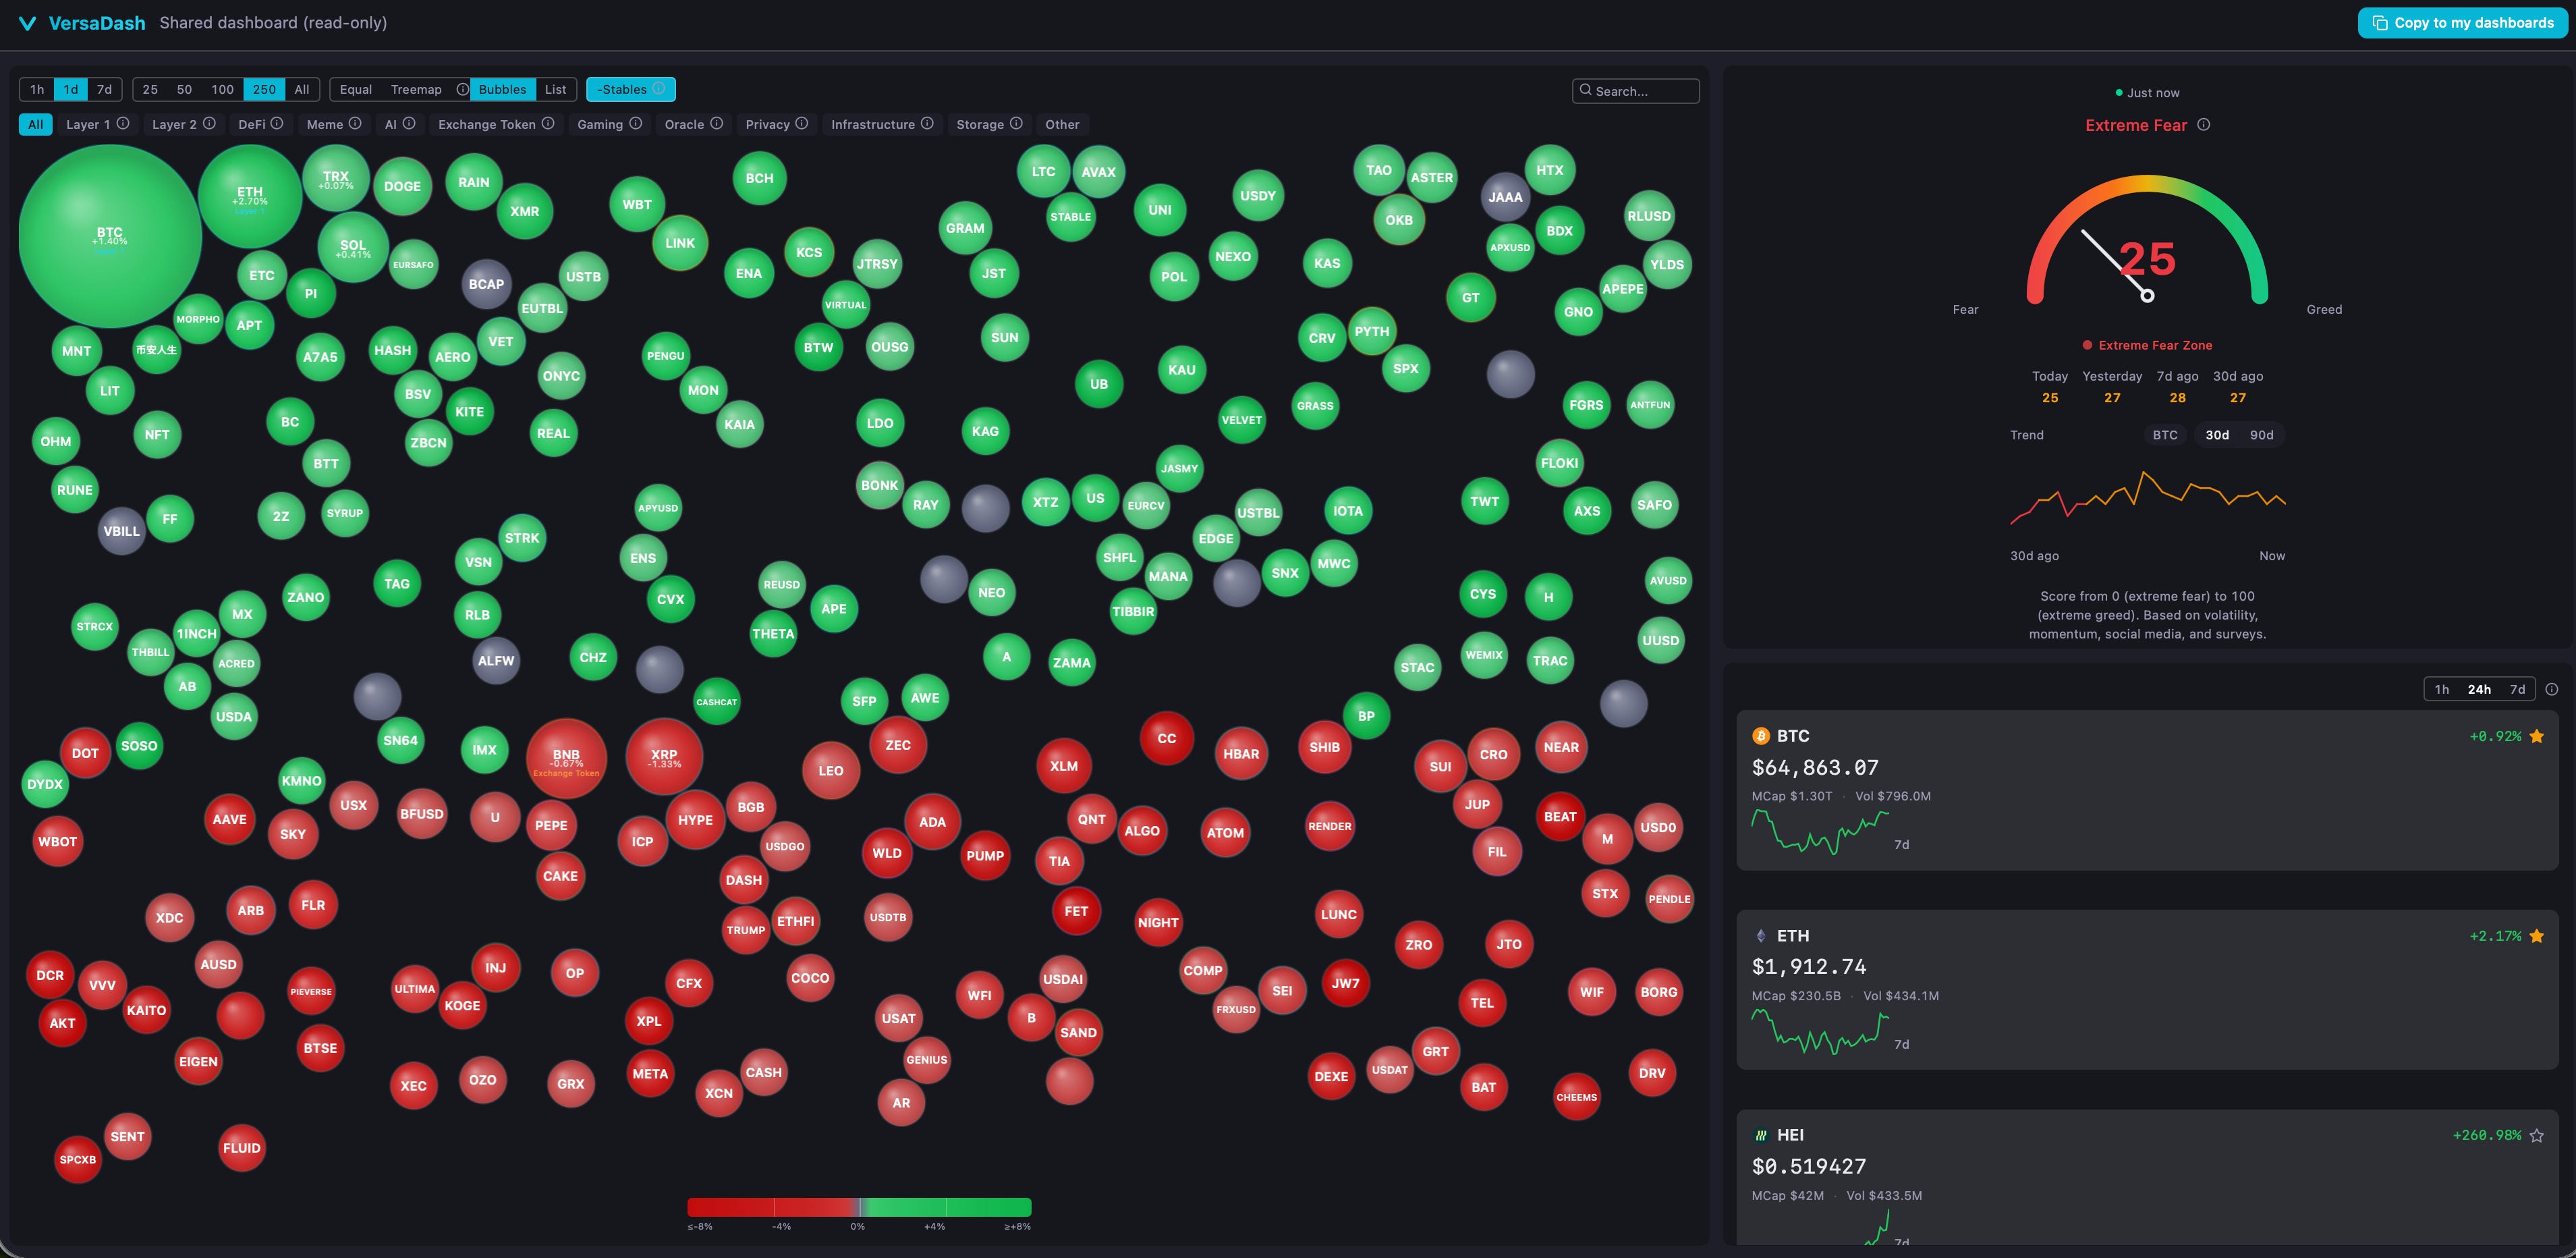Screen dimensions: 2576x1258
Task: Open info icon beside Treemap view option
Action: [462, 89]
